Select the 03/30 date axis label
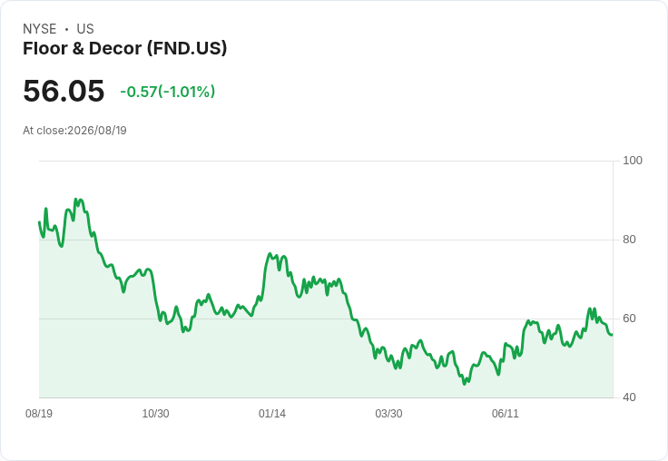The height and width of the screenshot is (461, 668). (x=388, y=413)
